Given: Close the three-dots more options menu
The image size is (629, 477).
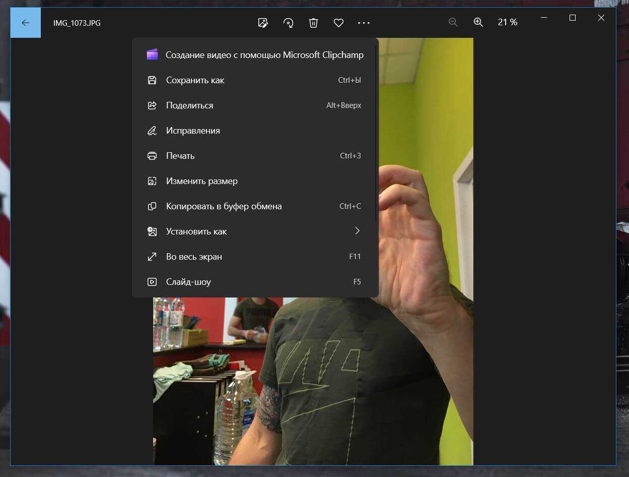Looking at the screenshot, I should tap(364, 23).
